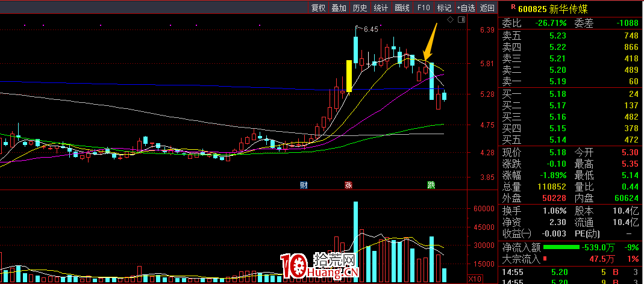The height and width of the screenshot is (284, 644).
Task: Click the 6.45 high price label
Action: [x=370, y=29]
